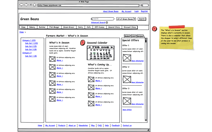Go to previous month in Seasonal Calendar

(89, 47)
